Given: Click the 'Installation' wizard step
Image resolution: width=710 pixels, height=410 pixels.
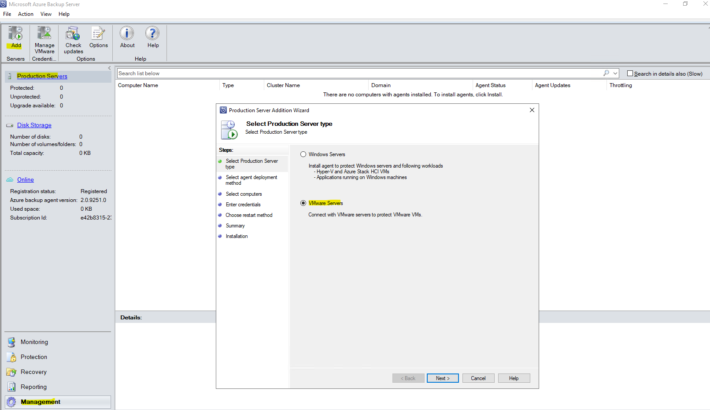Looking at the screenshot, I should (237, 236).
